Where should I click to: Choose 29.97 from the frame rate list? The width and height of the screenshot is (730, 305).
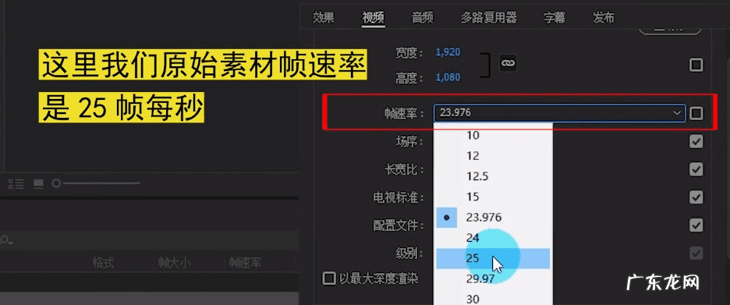(x=493, y=278)
